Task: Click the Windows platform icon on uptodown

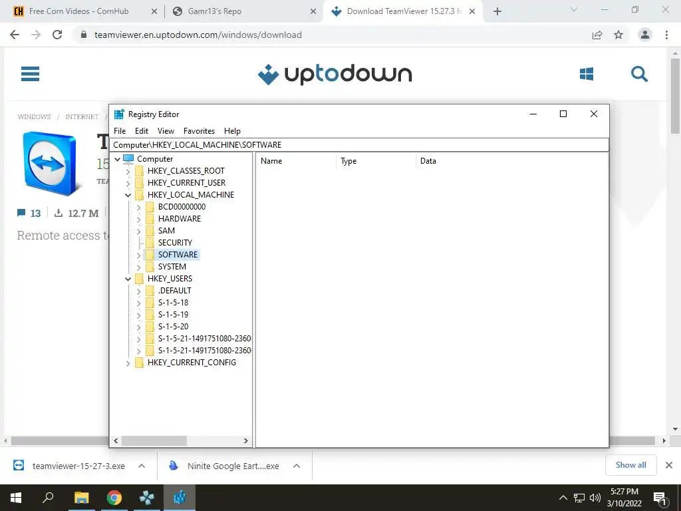Action: click(x=587, y=74)
